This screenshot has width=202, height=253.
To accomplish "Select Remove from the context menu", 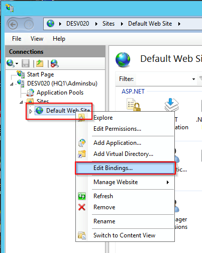I will (125, 207).
